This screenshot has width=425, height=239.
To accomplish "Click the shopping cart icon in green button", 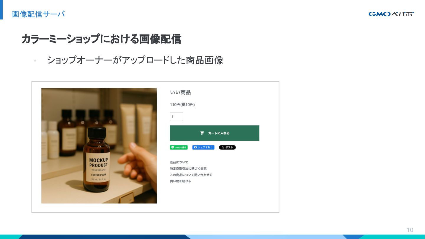I will 202,133.
